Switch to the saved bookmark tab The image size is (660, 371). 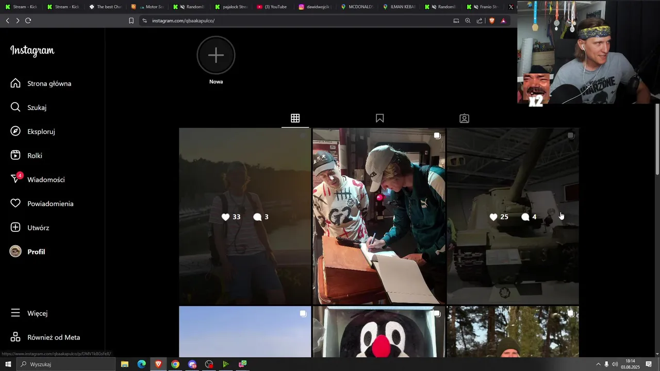380,119
